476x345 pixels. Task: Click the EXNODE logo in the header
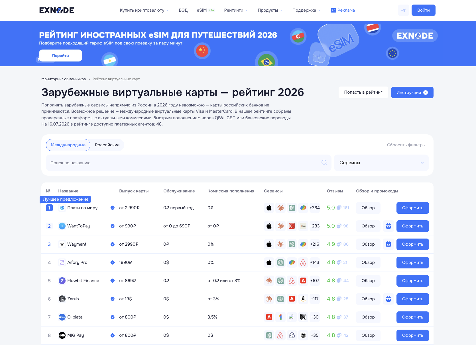coord(57,10)
